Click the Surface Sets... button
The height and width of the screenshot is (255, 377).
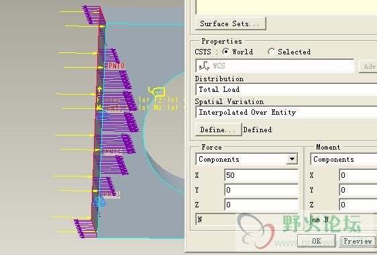point(230,23)
